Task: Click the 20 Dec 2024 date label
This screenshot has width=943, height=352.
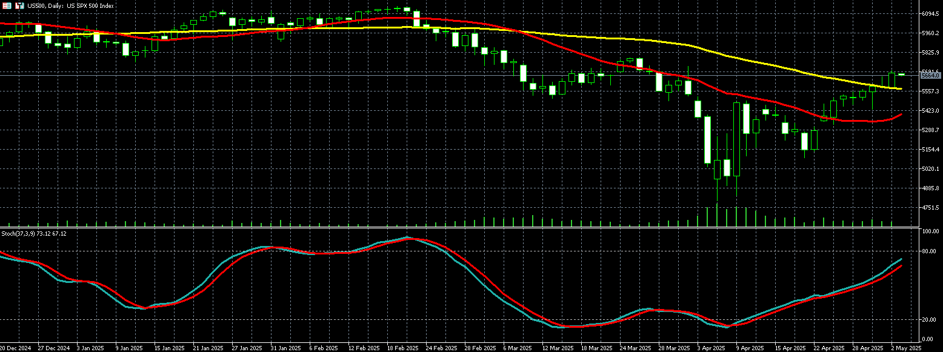Action: [15, 348]
